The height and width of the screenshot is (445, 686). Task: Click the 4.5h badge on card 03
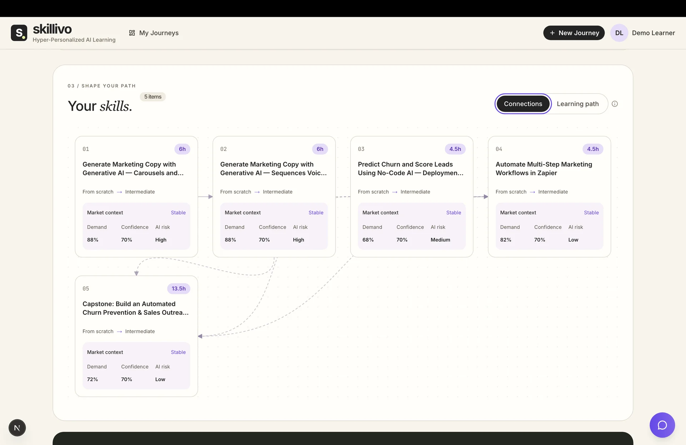[455, 149]
